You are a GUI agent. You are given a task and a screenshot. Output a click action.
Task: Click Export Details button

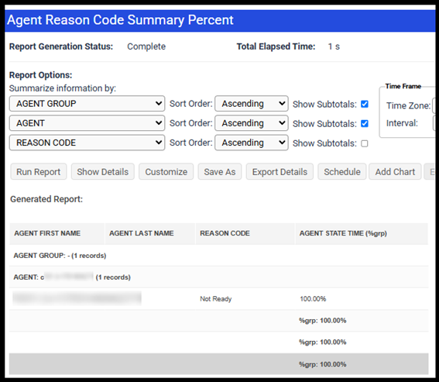tap(280, 172)
